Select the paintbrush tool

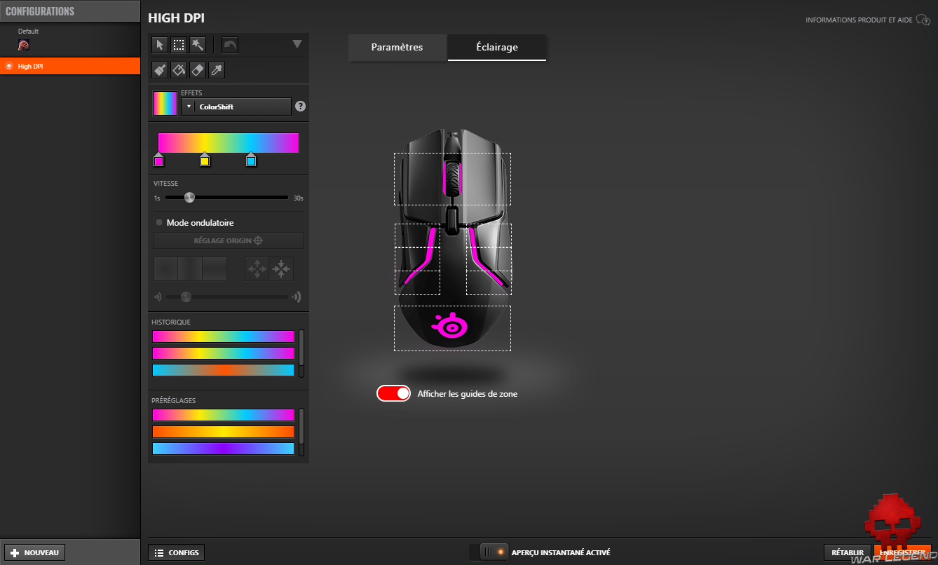[160, 70]
